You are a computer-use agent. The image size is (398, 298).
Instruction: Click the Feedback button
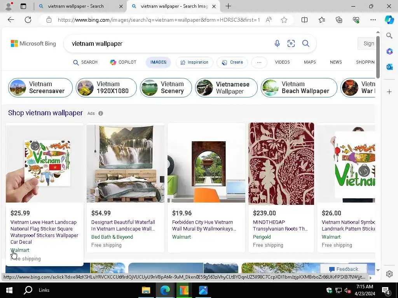344,269
